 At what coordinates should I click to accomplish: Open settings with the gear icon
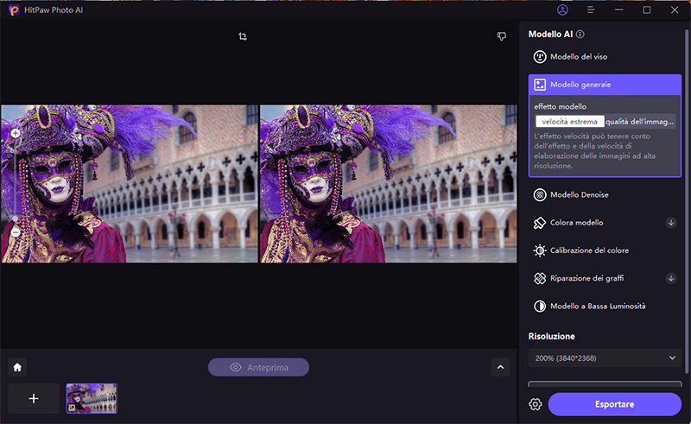coord(536,404)
